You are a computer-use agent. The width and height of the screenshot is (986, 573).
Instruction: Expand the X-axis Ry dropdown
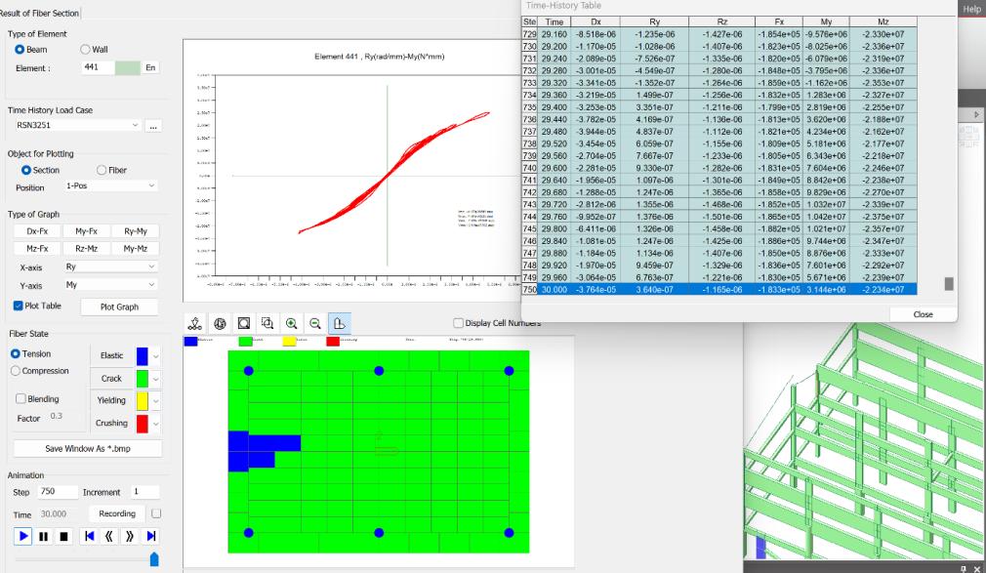click(x=150, y=266)
